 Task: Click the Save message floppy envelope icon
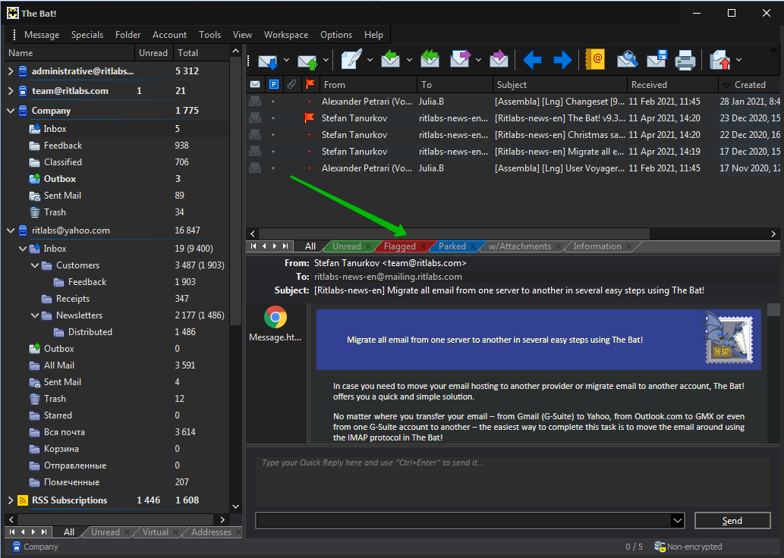[x=657, y=59]
